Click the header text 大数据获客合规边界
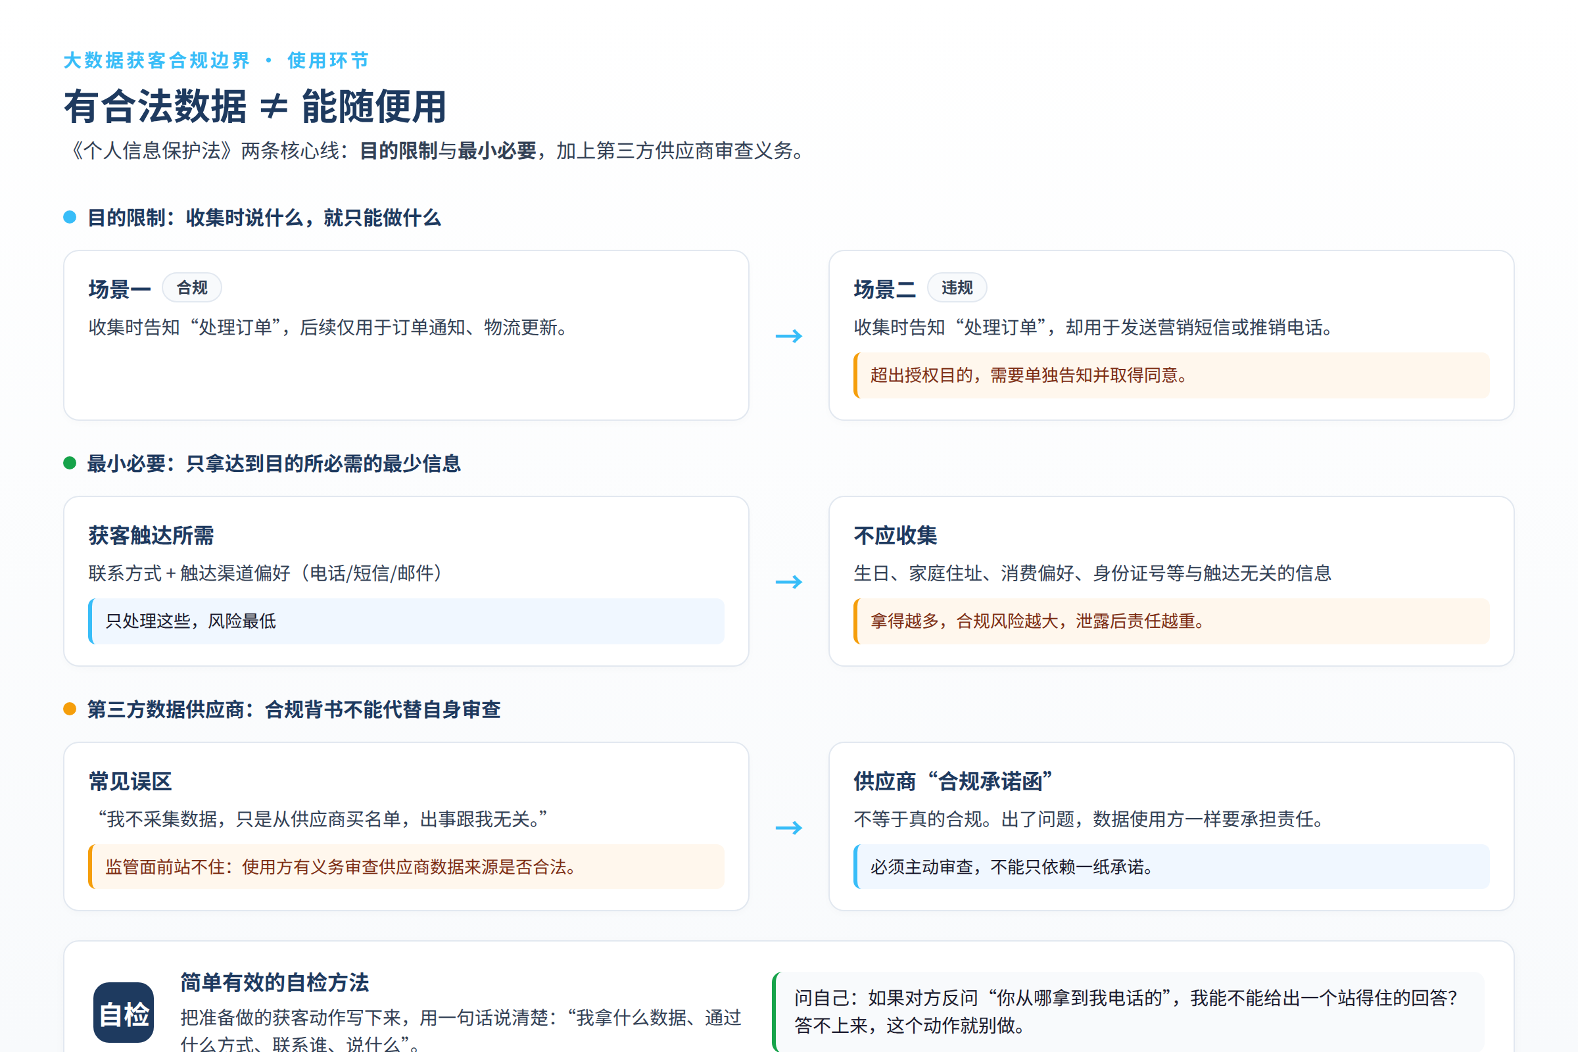The width and height of the screenshot is (1578, 1052). tap(156, 60)
